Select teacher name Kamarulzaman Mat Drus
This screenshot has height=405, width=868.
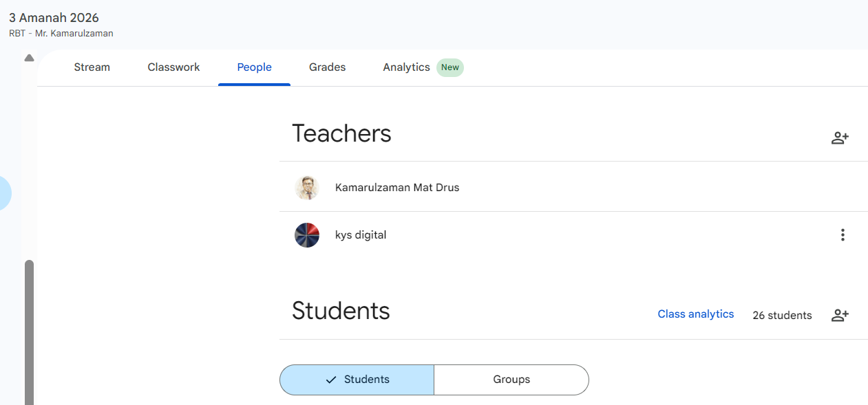[397, 187]
